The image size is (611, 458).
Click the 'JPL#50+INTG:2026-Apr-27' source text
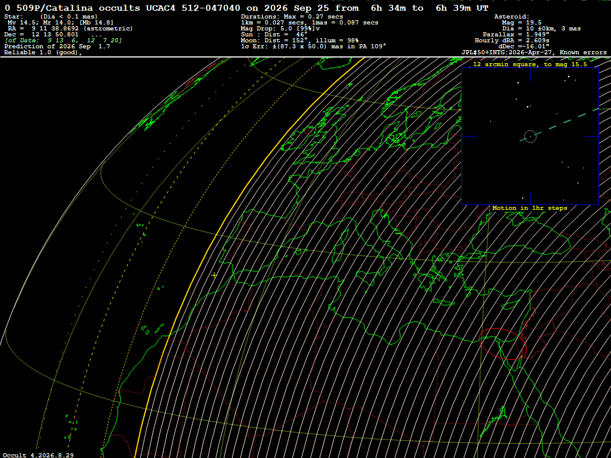[x=507, y=52]
